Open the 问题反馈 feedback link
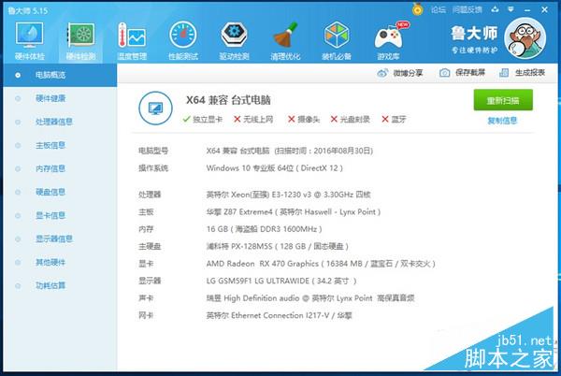This screenshot has height=376, width=561. pos(467,9)
